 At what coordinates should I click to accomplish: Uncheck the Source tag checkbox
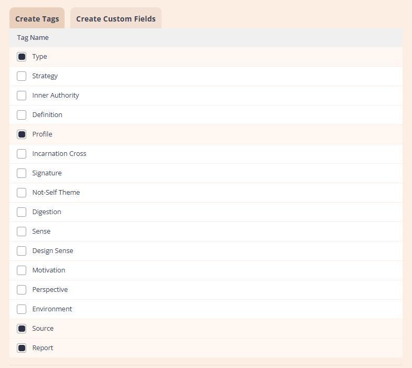click(x=22, y=329)
